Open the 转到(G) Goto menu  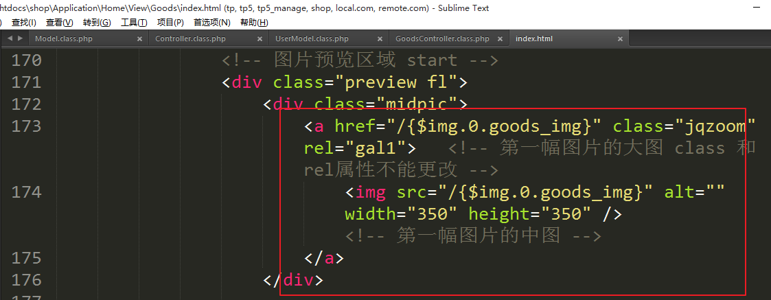(x=96, y=22)
